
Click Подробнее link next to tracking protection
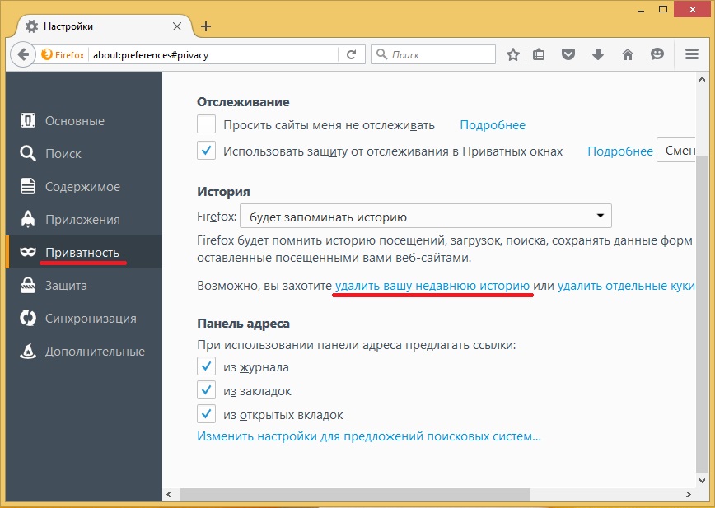pos(620,151)
